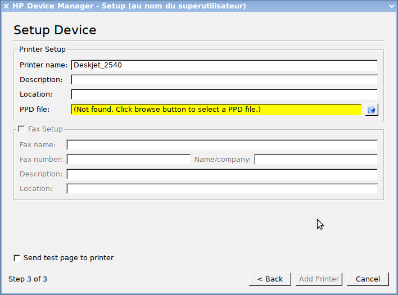Focus the printer Location field
The width and height of the screenshot is (398, 295).
[x=224, y=94]
